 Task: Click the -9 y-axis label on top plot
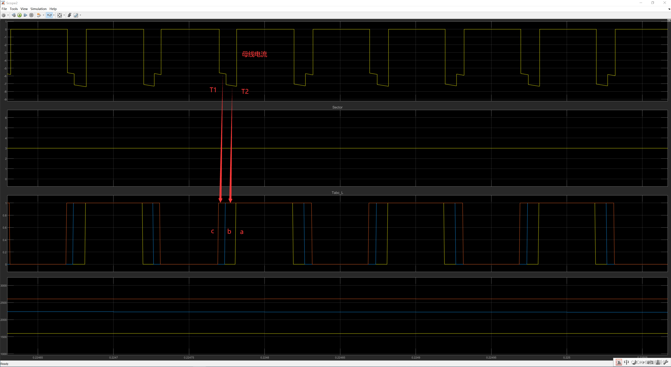click(5, 100)
